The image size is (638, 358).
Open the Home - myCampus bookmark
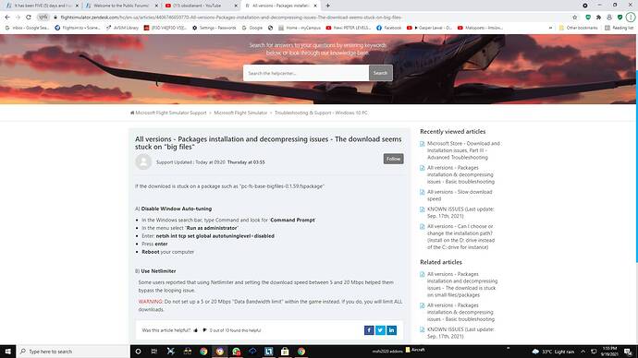tap(300, 28)
